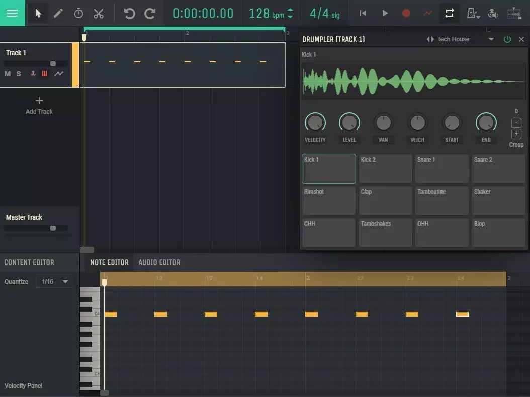
Task: Select the Kick 1 drum pad
Action: 328,169
